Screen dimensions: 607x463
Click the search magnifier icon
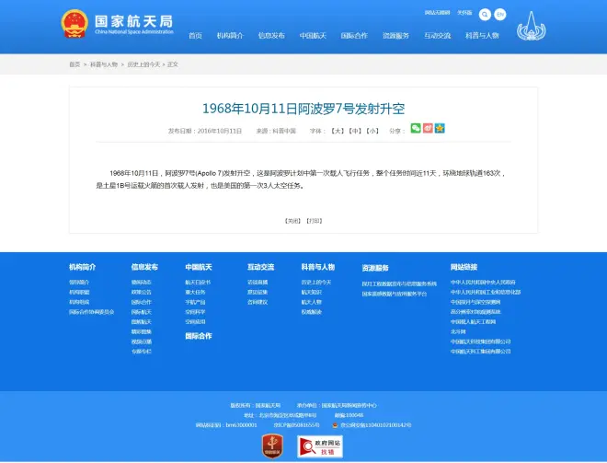[x=483, y=15]
